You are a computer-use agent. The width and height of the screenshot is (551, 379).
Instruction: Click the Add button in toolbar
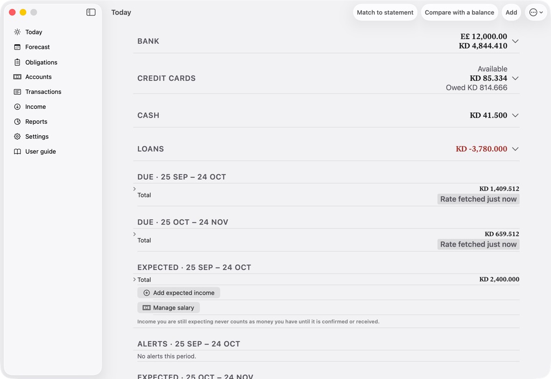pos(511,12)
